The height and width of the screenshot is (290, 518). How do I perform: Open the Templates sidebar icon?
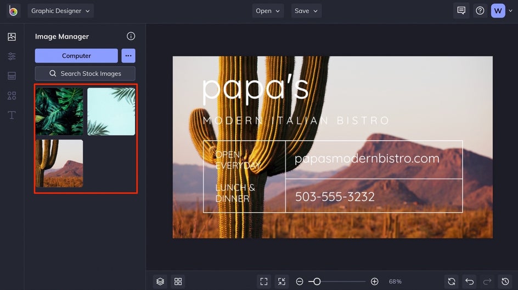[12, 76]
